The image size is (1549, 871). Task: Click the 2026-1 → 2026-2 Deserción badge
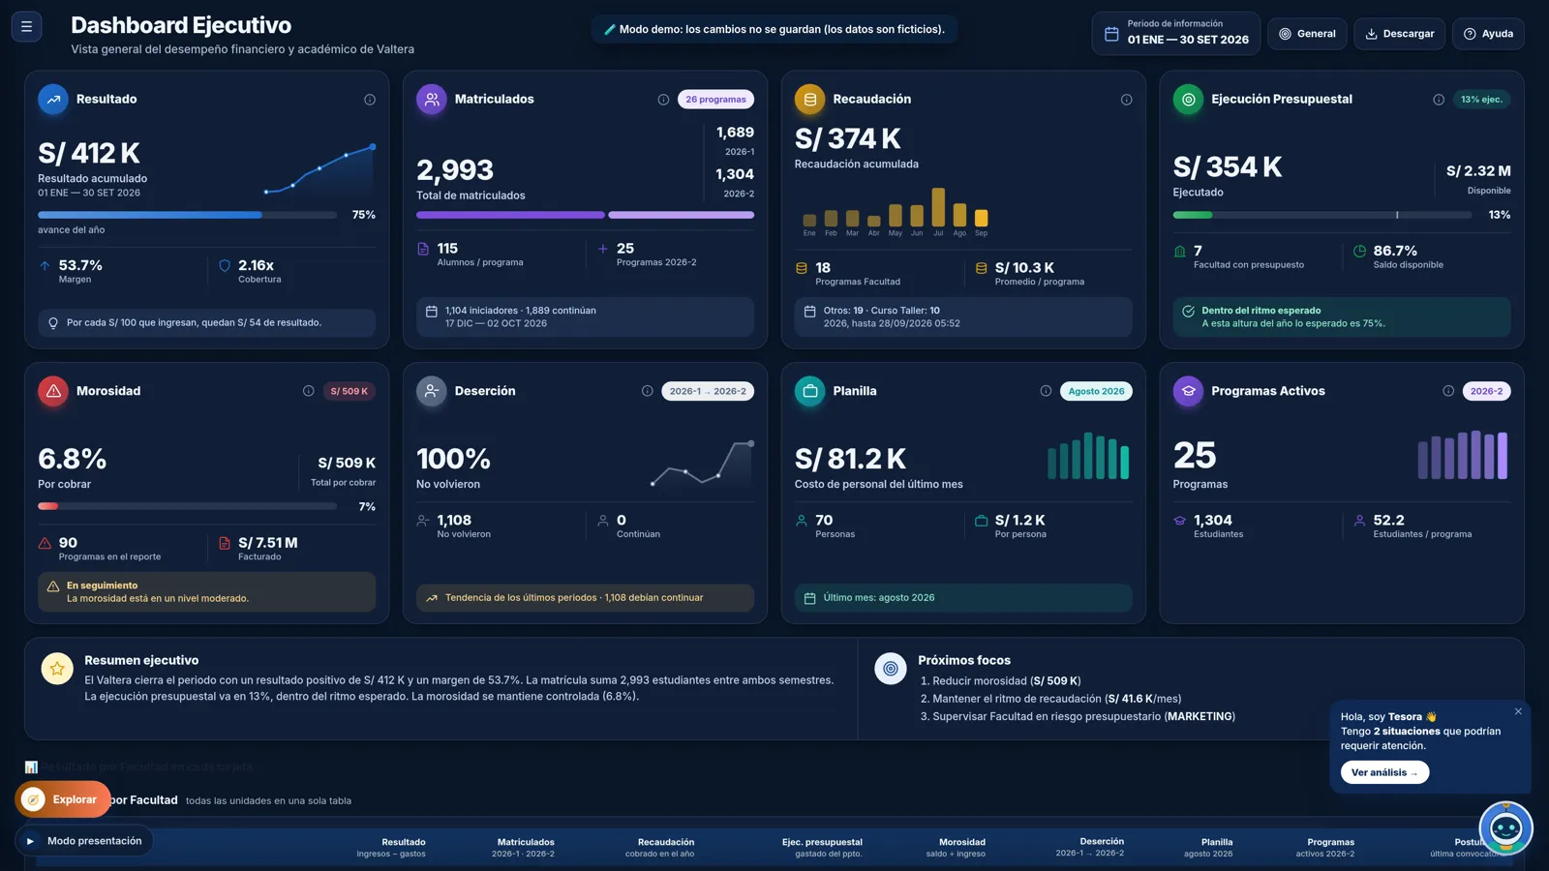pyautogui.click(x=708, y=391)
